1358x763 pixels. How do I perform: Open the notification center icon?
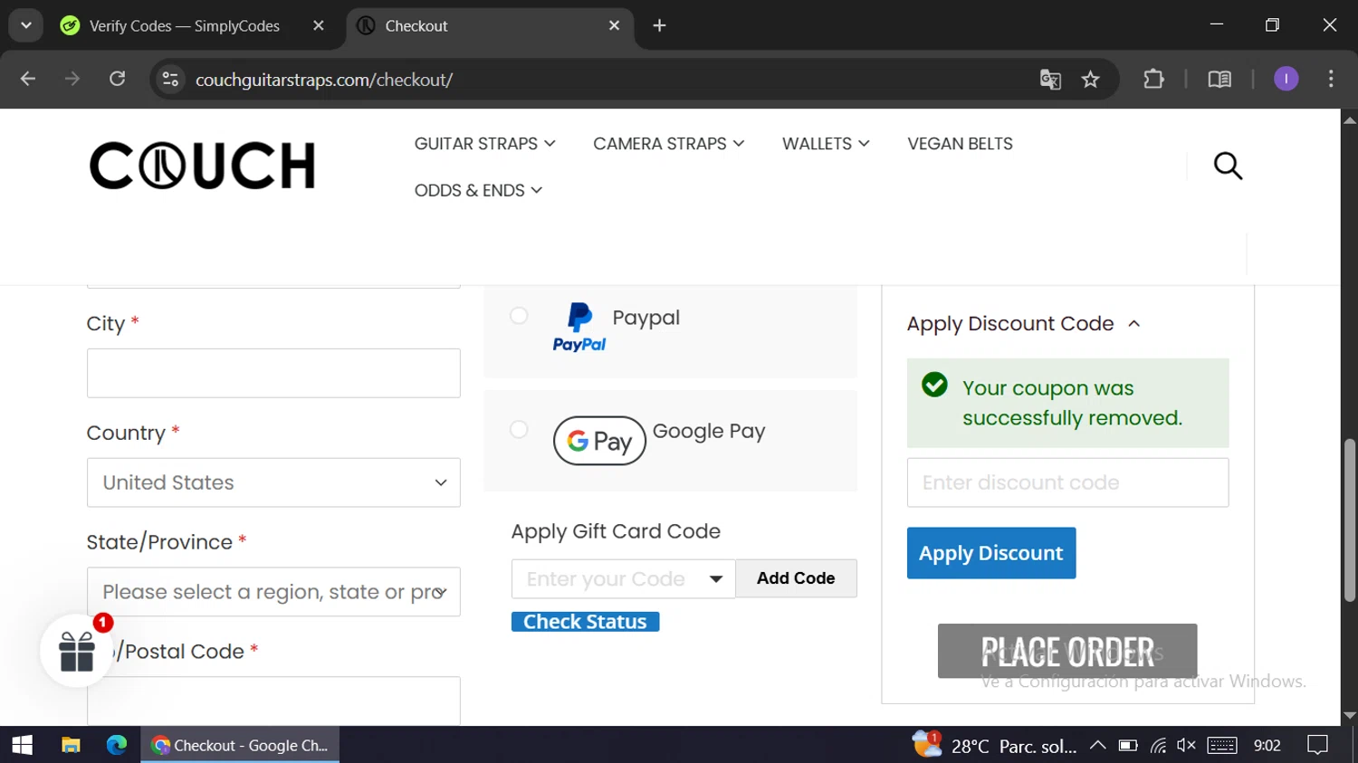[1317, 745]
